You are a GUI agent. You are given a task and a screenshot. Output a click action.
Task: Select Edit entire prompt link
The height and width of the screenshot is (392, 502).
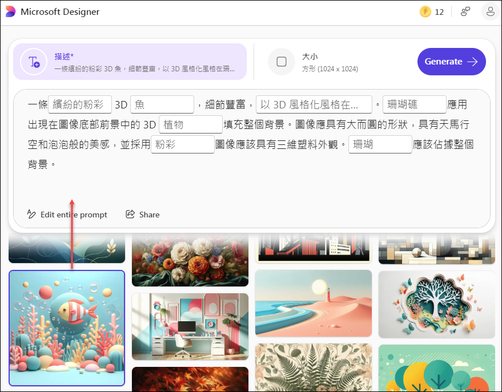(x=67, y=215)
